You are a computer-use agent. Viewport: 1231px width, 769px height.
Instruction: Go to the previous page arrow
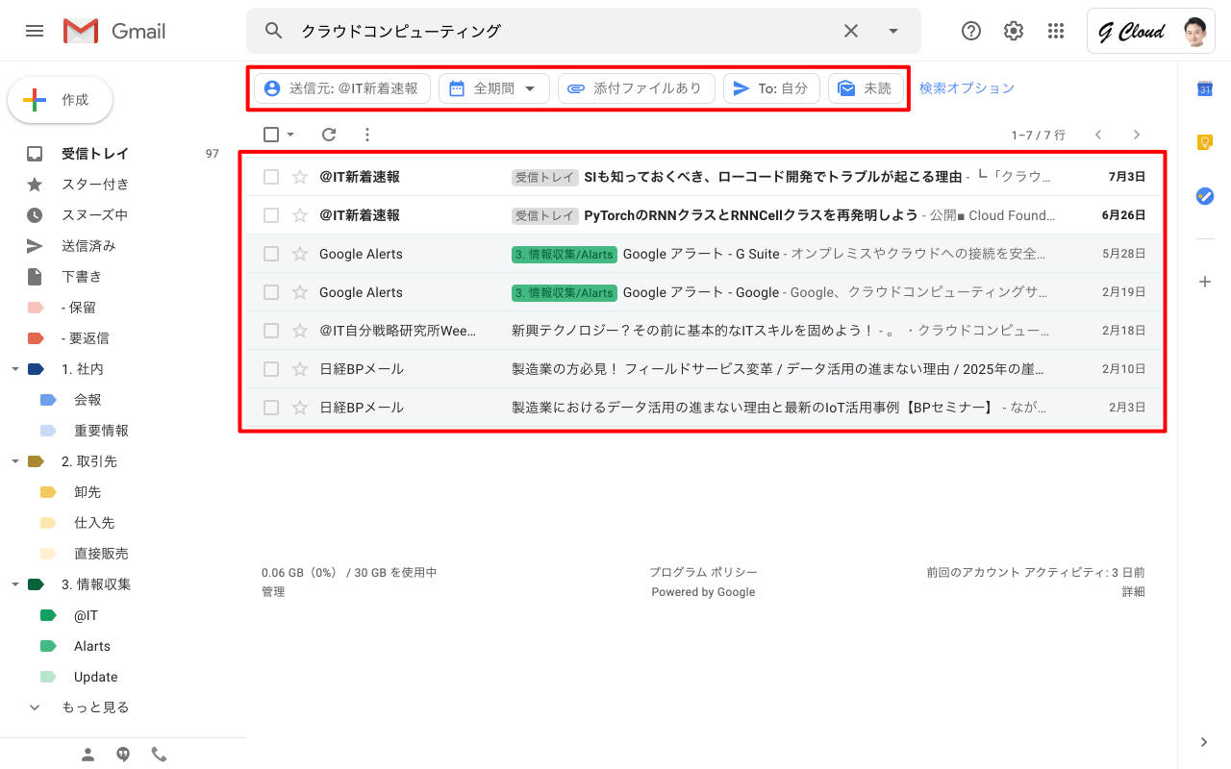click(1098, 135)
